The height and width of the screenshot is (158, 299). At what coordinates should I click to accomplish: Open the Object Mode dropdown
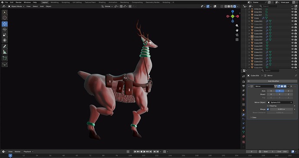(x=16, y=6)
